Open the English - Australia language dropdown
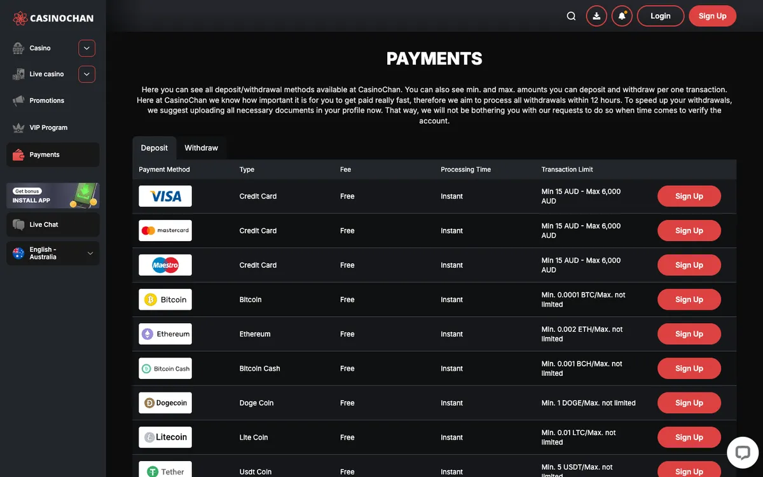Image resolution: width=763 pixels, height=477 pixels. pyautogui.click(x=53, y=253)
